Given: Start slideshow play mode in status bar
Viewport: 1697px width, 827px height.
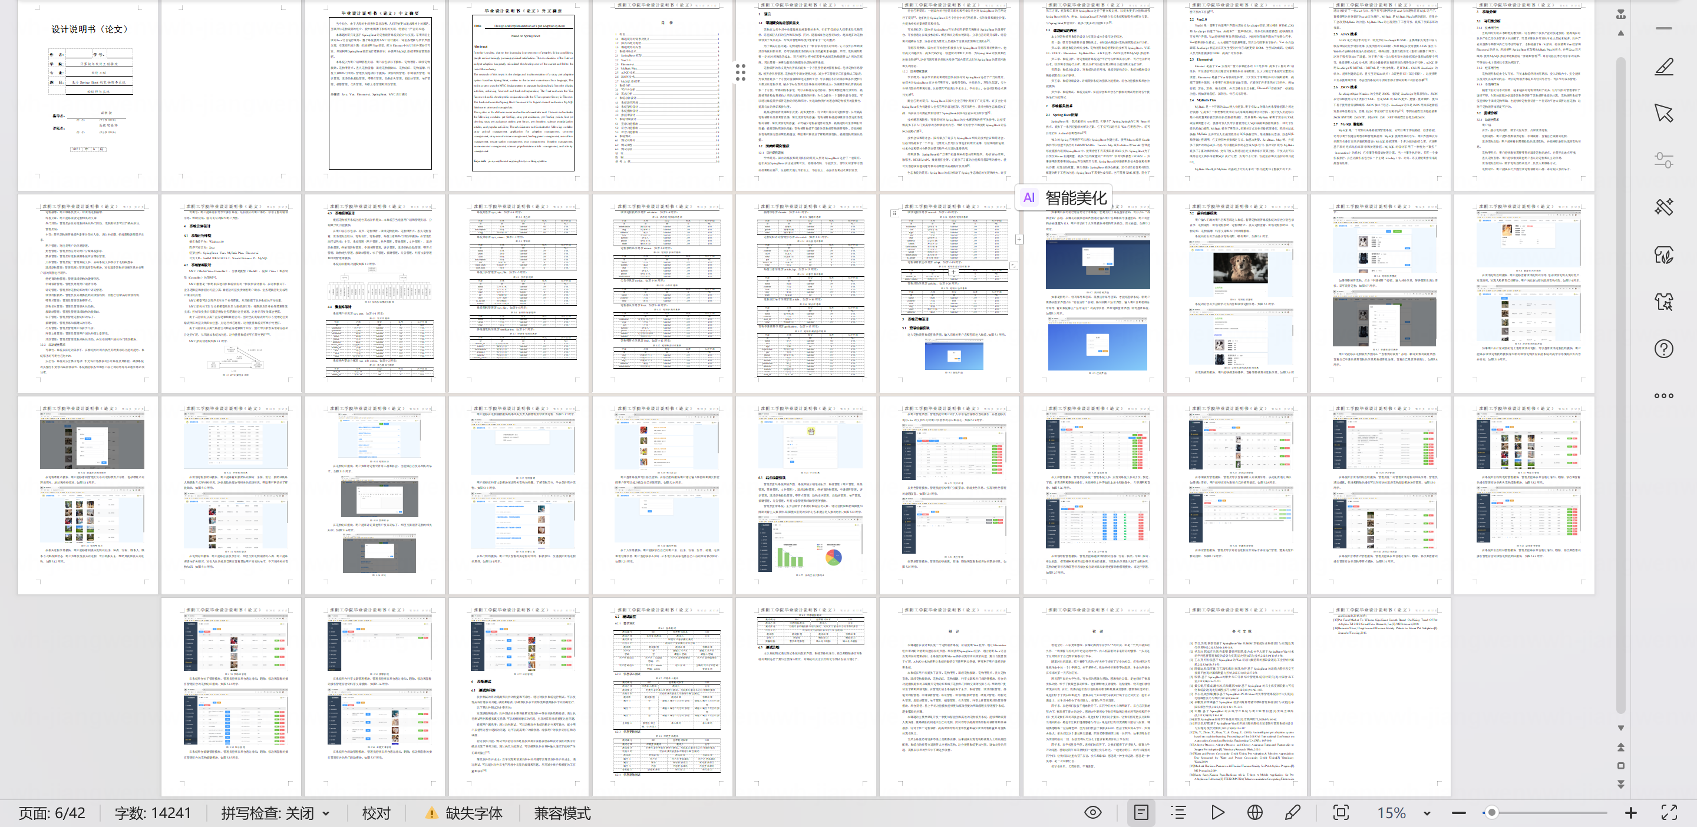Looking at the screenshot, I should point(1217,812).
